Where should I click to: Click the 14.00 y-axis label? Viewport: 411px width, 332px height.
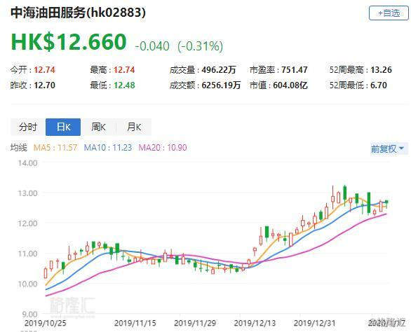[x=27, y=163]
